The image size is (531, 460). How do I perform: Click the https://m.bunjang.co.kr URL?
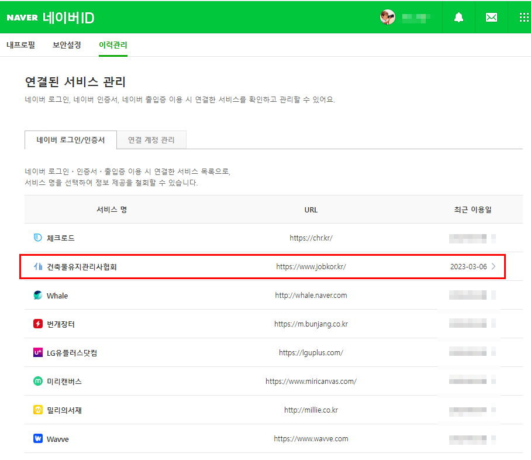point(311,324)
